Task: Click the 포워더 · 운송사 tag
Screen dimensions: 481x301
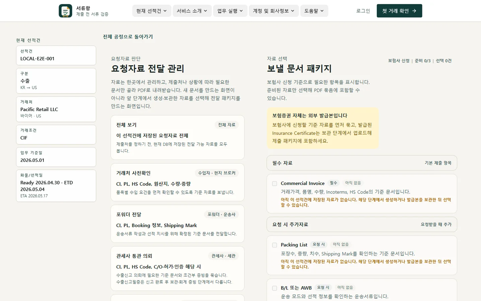Action: (x=221, y=214)
